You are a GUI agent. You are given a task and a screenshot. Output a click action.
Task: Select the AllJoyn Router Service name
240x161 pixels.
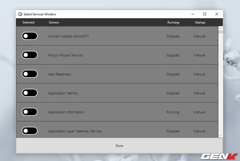coord(65,55)
